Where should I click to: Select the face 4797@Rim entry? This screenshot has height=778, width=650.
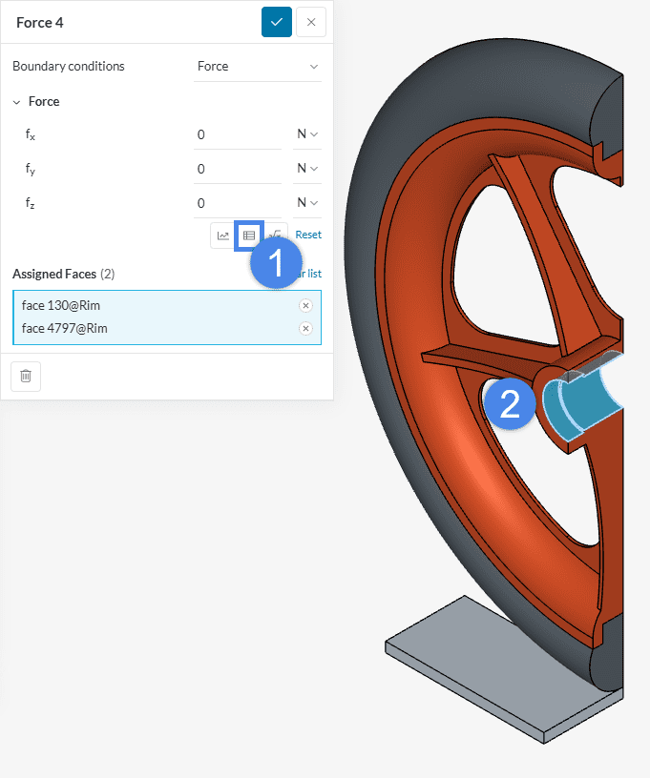[x=65, y=328]
